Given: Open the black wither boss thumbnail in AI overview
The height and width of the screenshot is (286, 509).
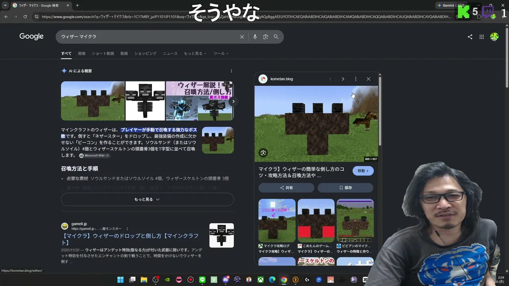Looking at the screenshot, I should [145, 101].
